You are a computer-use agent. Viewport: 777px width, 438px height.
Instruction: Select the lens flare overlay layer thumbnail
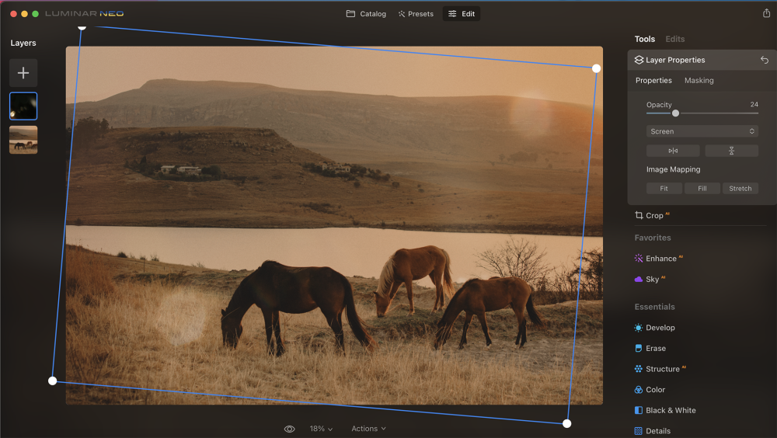(x=23, y=106)
